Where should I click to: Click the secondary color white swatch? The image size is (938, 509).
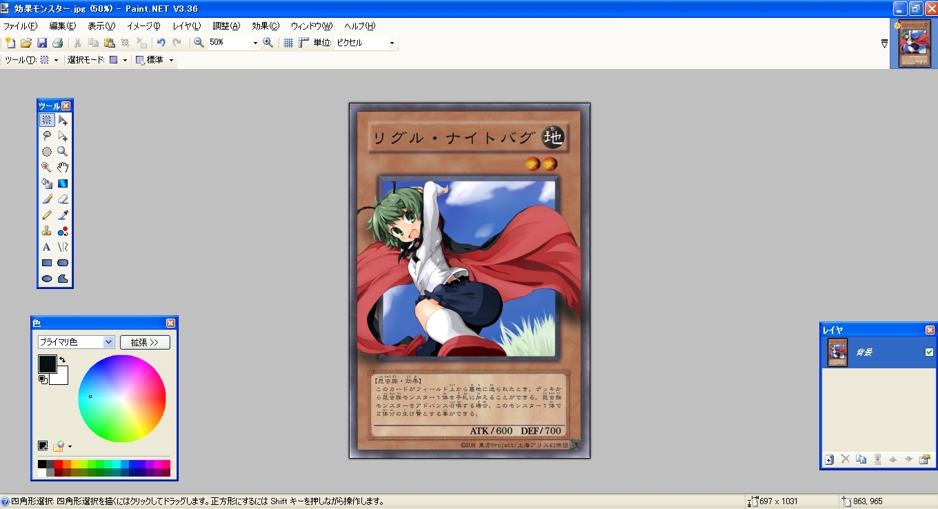[61, 377]
